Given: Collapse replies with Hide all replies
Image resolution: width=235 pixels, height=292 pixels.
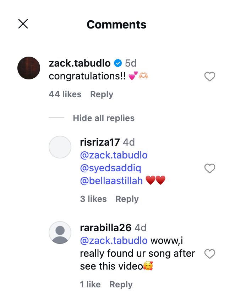Looking at the screenshot, I should pos(104,118).
